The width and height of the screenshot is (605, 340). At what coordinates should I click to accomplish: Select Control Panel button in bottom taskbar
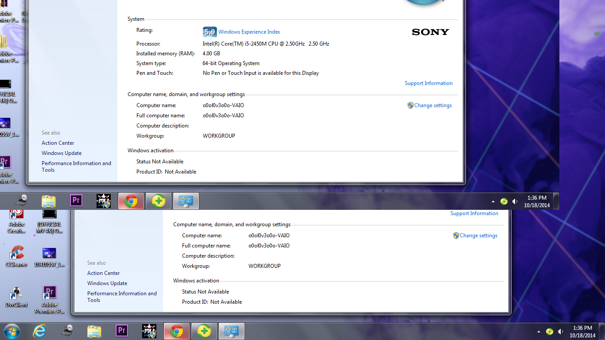click(x=231, y=331)
